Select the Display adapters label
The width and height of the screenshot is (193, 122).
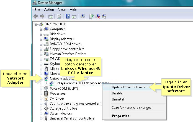[62, 39]
